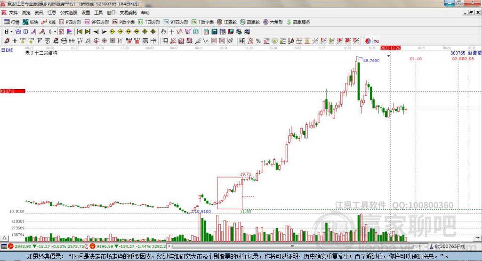Viewport: 482px width, 261px height.
Task: Open the 江恩 menu
Action: tap(52, 13)
